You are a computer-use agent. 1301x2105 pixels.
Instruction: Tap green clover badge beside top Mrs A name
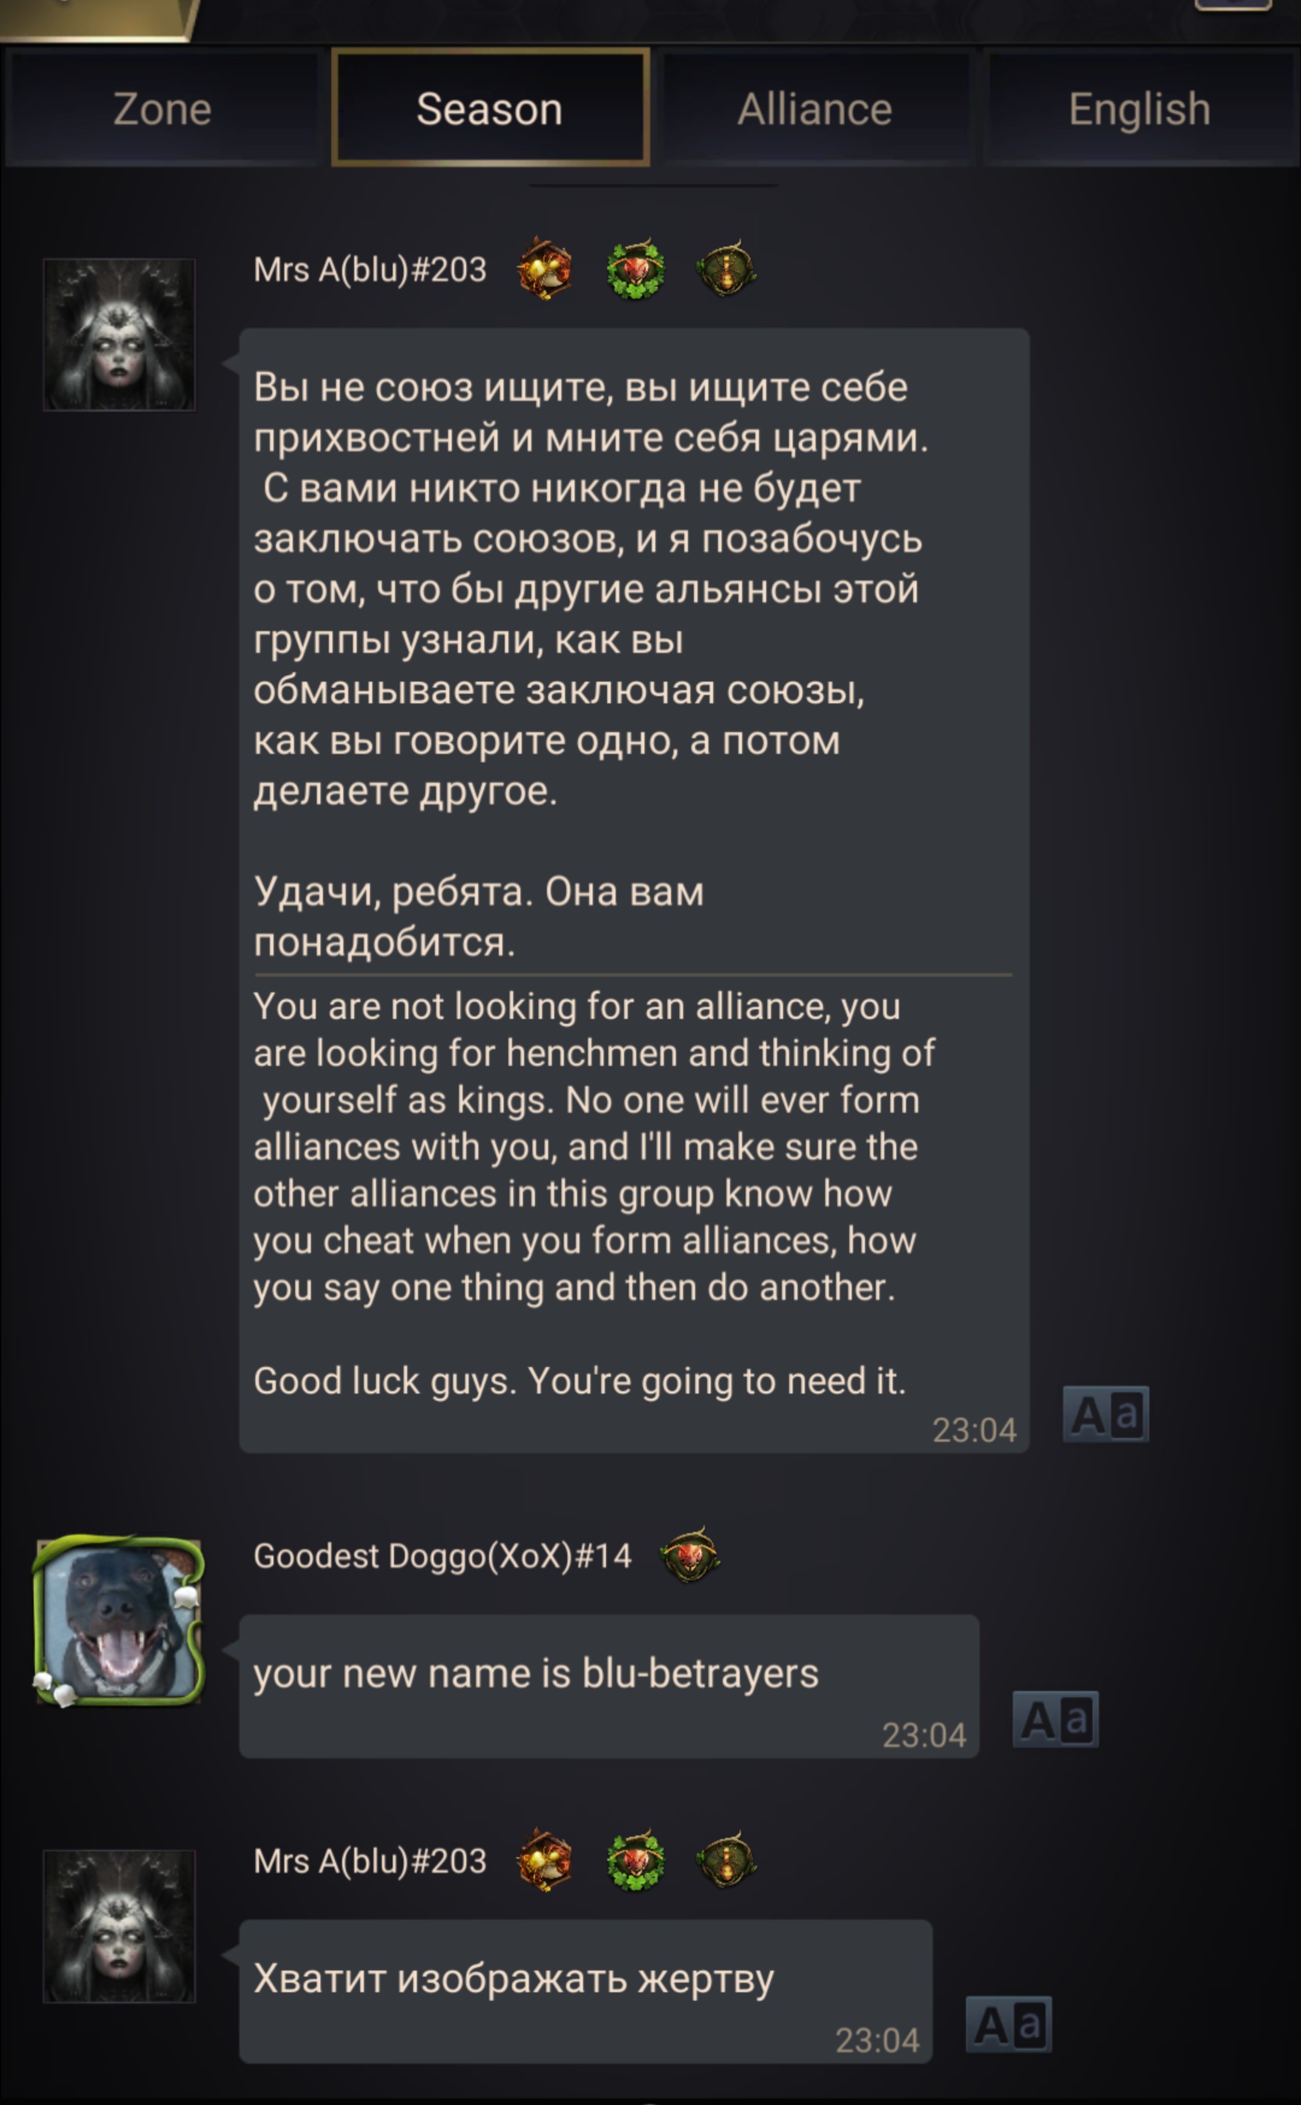(x=636, y=269)
